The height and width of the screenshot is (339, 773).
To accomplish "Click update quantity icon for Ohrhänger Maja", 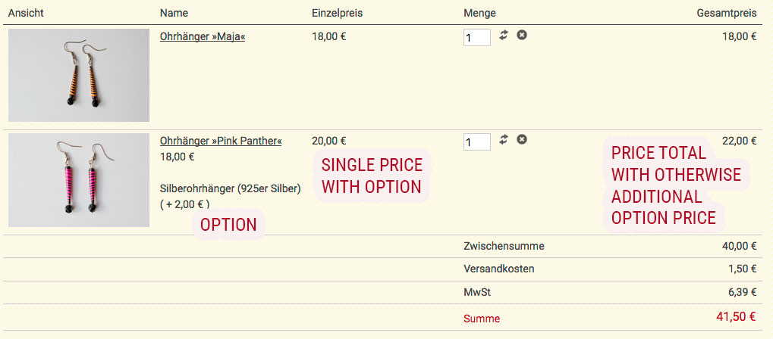I will click(504, 35).
